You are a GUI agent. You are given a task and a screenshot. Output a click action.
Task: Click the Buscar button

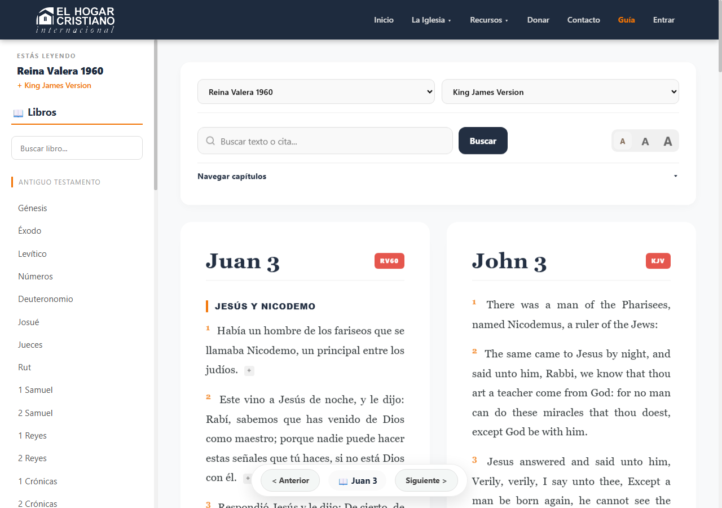pyautogui.click(x=483, y=141)
